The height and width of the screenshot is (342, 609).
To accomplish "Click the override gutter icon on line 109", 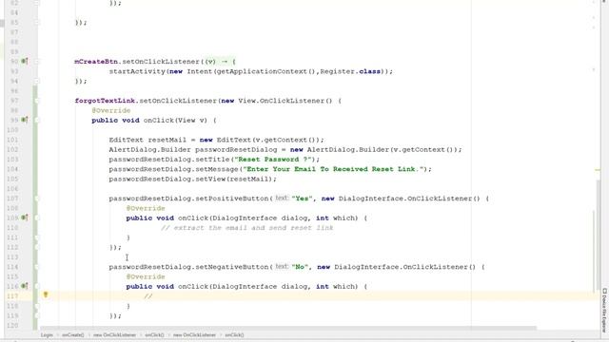I will click(25, 218).
